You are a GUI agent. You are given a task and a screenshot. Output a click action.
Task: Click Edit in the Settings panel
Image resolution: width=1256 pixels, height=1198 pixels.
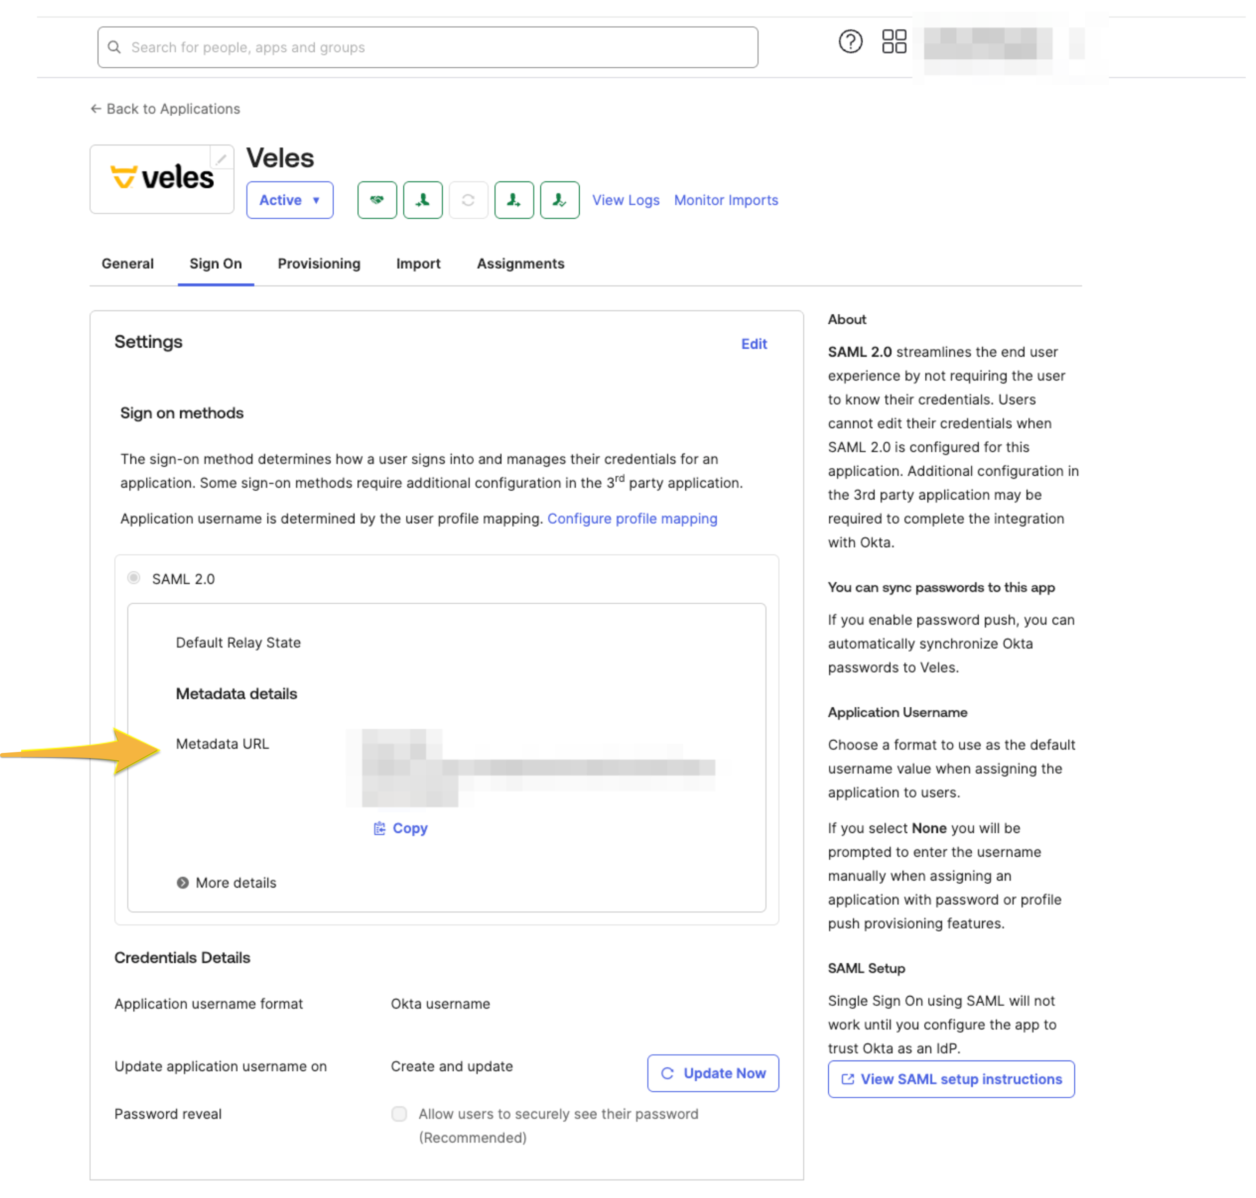pos(754,343)
